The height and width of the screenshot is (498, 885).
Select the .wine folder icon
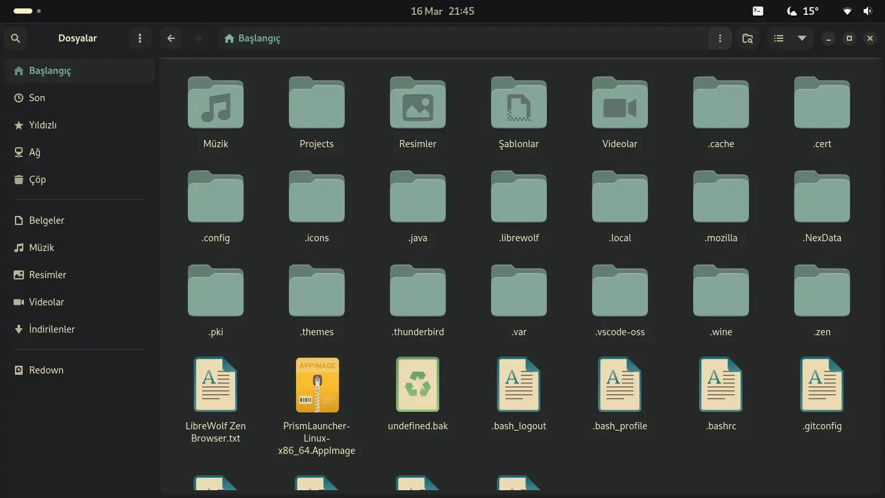[x=721, y=290]
